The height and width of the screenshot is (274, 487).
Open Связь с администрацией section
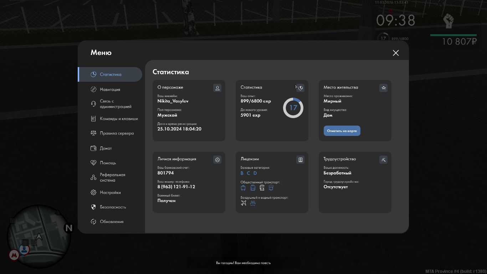point(115,104)
